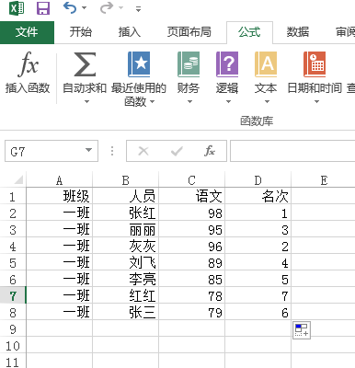
Task: Select column A header
Action: click(x=60, y=180)
